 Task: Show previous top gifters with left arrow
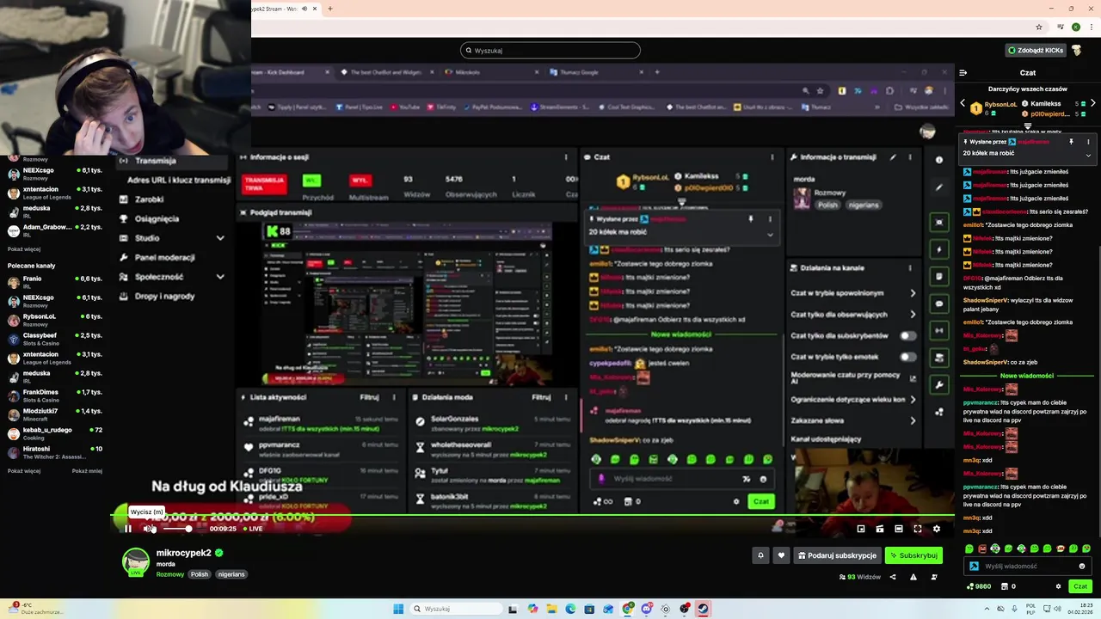963,103
